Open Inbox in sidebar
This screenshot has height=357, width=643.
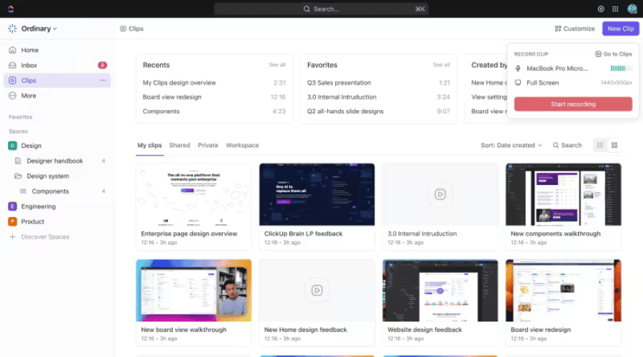(x=57, y=65)
